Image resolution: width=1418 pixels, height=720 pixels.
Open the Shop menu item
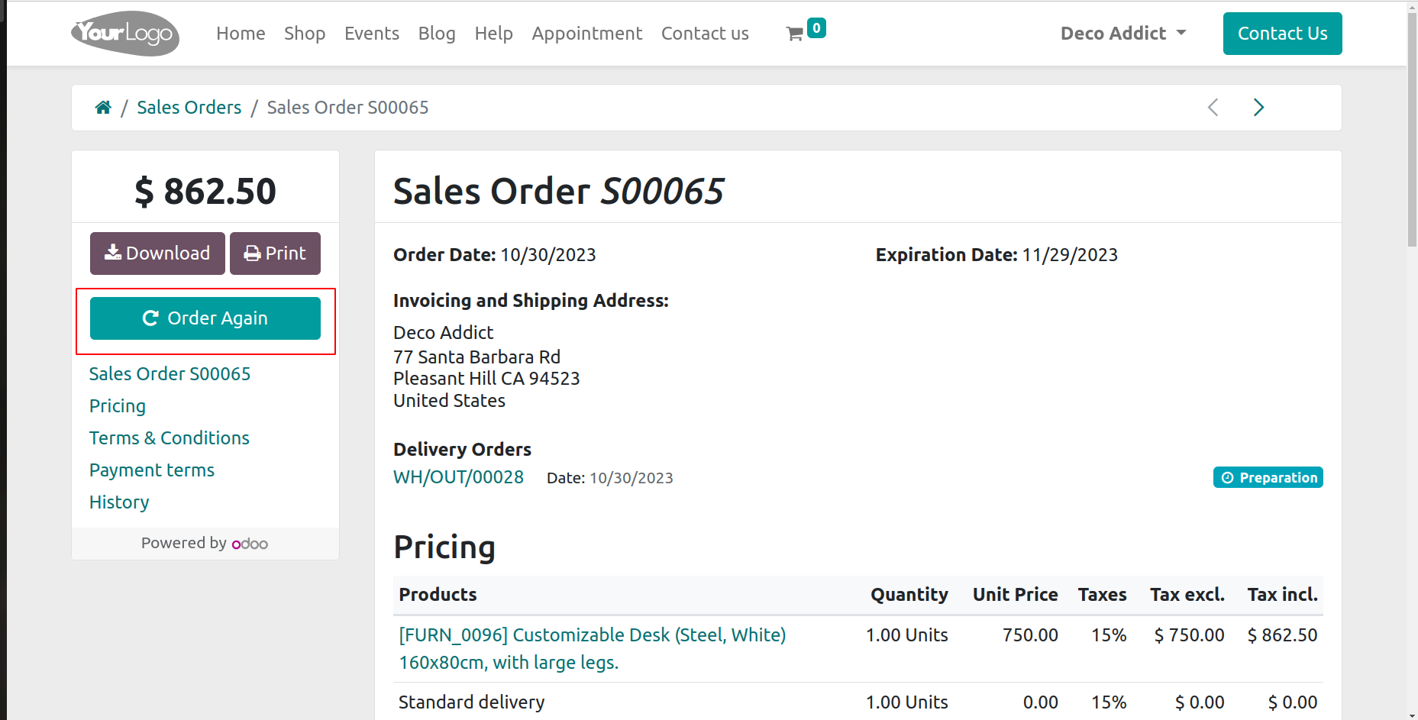click(x=305, y=34)
